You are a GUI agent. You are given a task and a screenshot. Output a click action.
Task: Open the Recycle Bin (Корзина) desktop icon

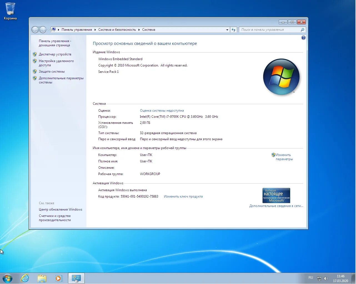point(10,11)
